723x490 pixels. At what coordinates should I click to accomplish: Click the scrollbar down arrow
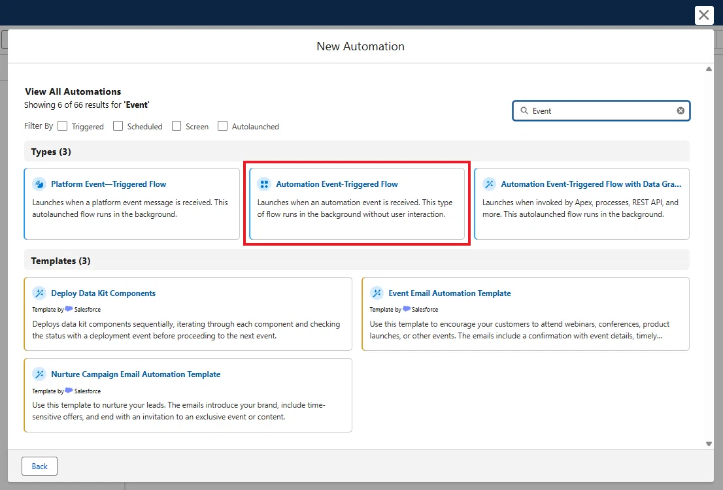click(x=709, y=444)
